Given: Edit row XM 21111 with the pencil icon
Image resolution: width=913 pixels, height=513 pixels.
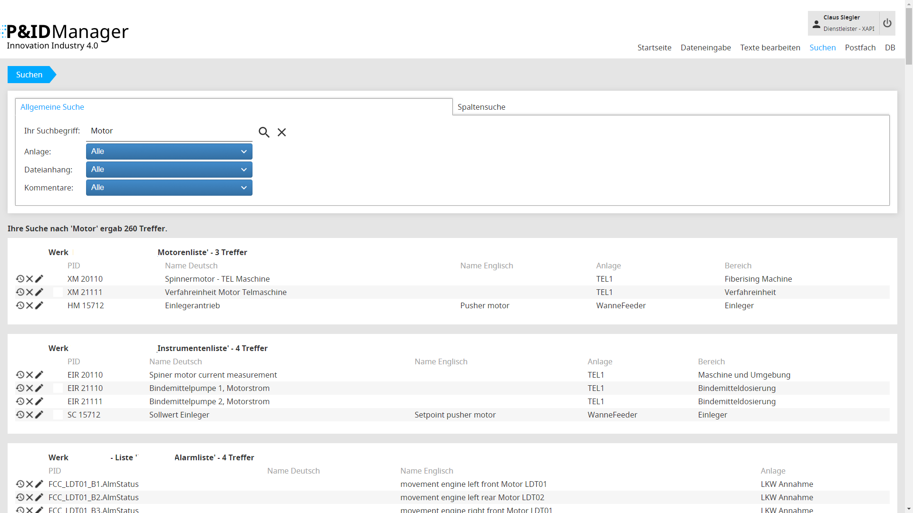Looking at the screenshot, I should [x=39, y=292].
